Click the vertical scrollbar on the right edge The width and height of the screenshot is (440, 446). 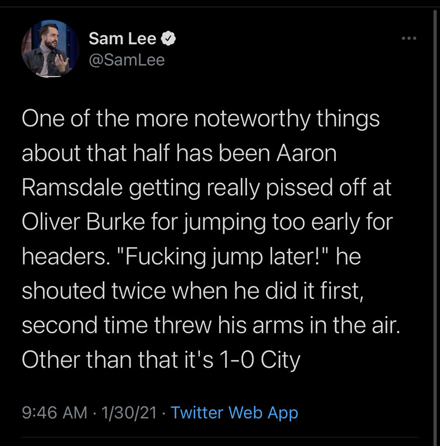[435, 227]
